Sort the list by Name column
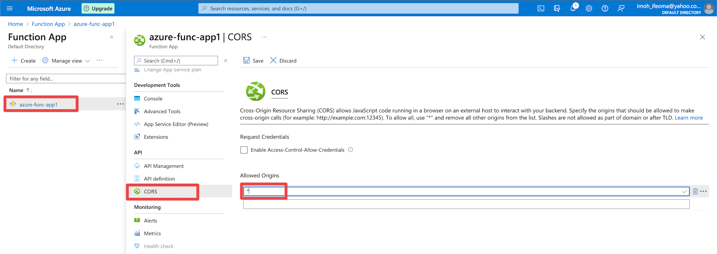 pos(21,90)
